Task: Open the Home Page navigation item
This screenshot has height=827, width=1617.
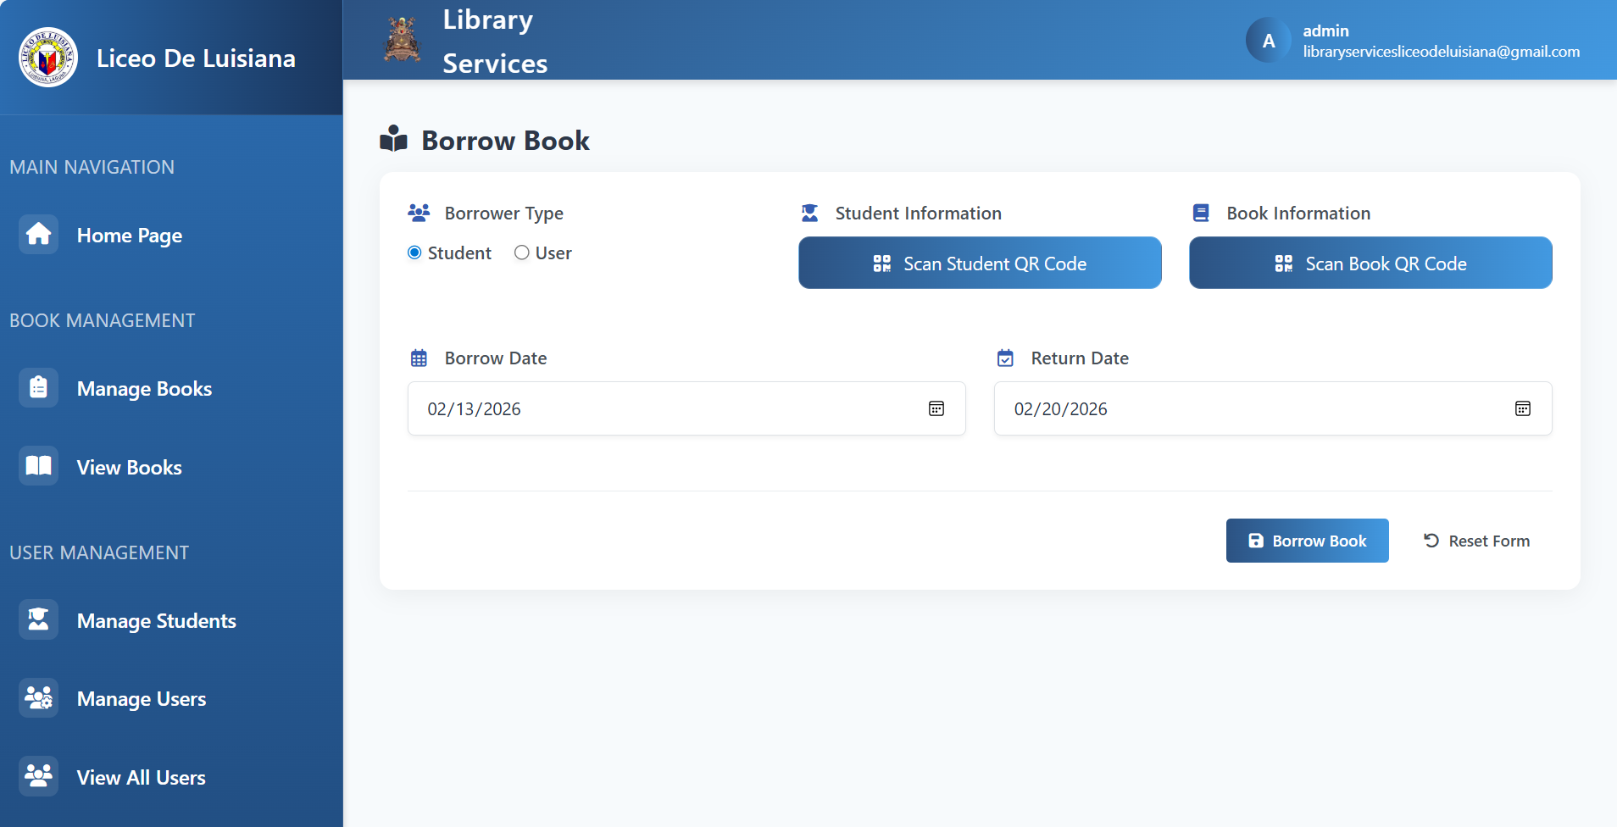Action: 129,235
